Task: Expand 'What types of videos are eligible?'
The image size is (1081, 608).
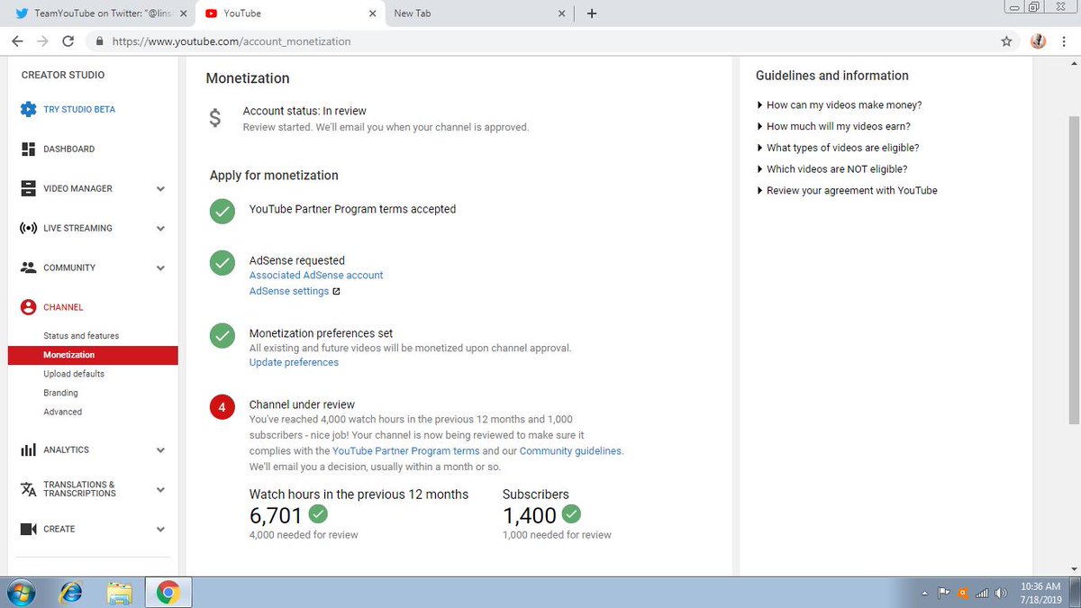Action: 838,148
